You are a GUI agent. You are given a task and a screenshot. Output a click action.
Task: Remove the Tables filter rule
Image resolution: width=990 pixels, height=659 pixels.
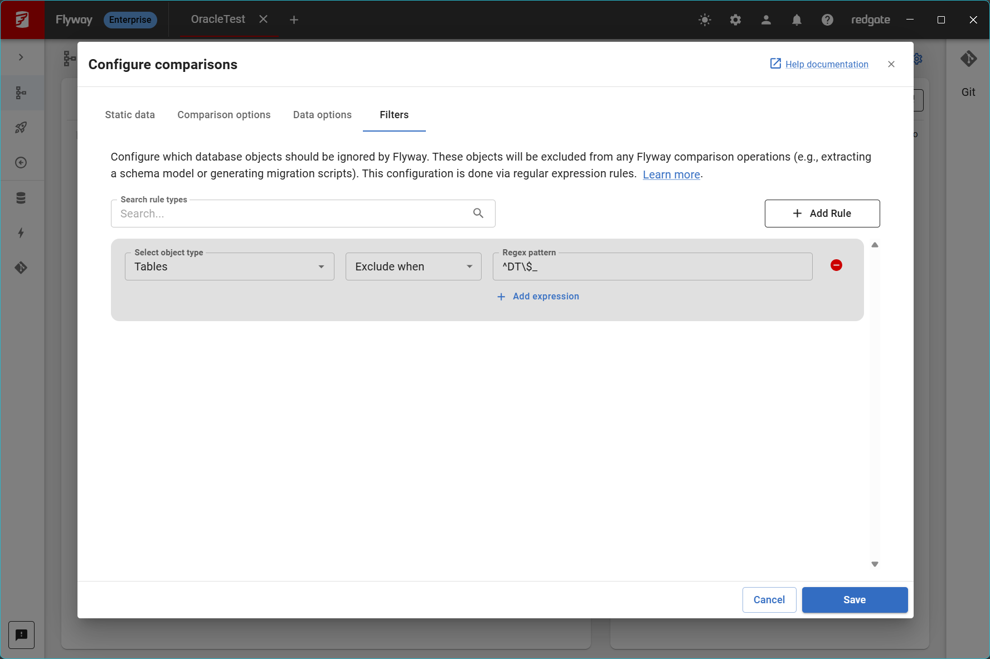pos(836,265)
